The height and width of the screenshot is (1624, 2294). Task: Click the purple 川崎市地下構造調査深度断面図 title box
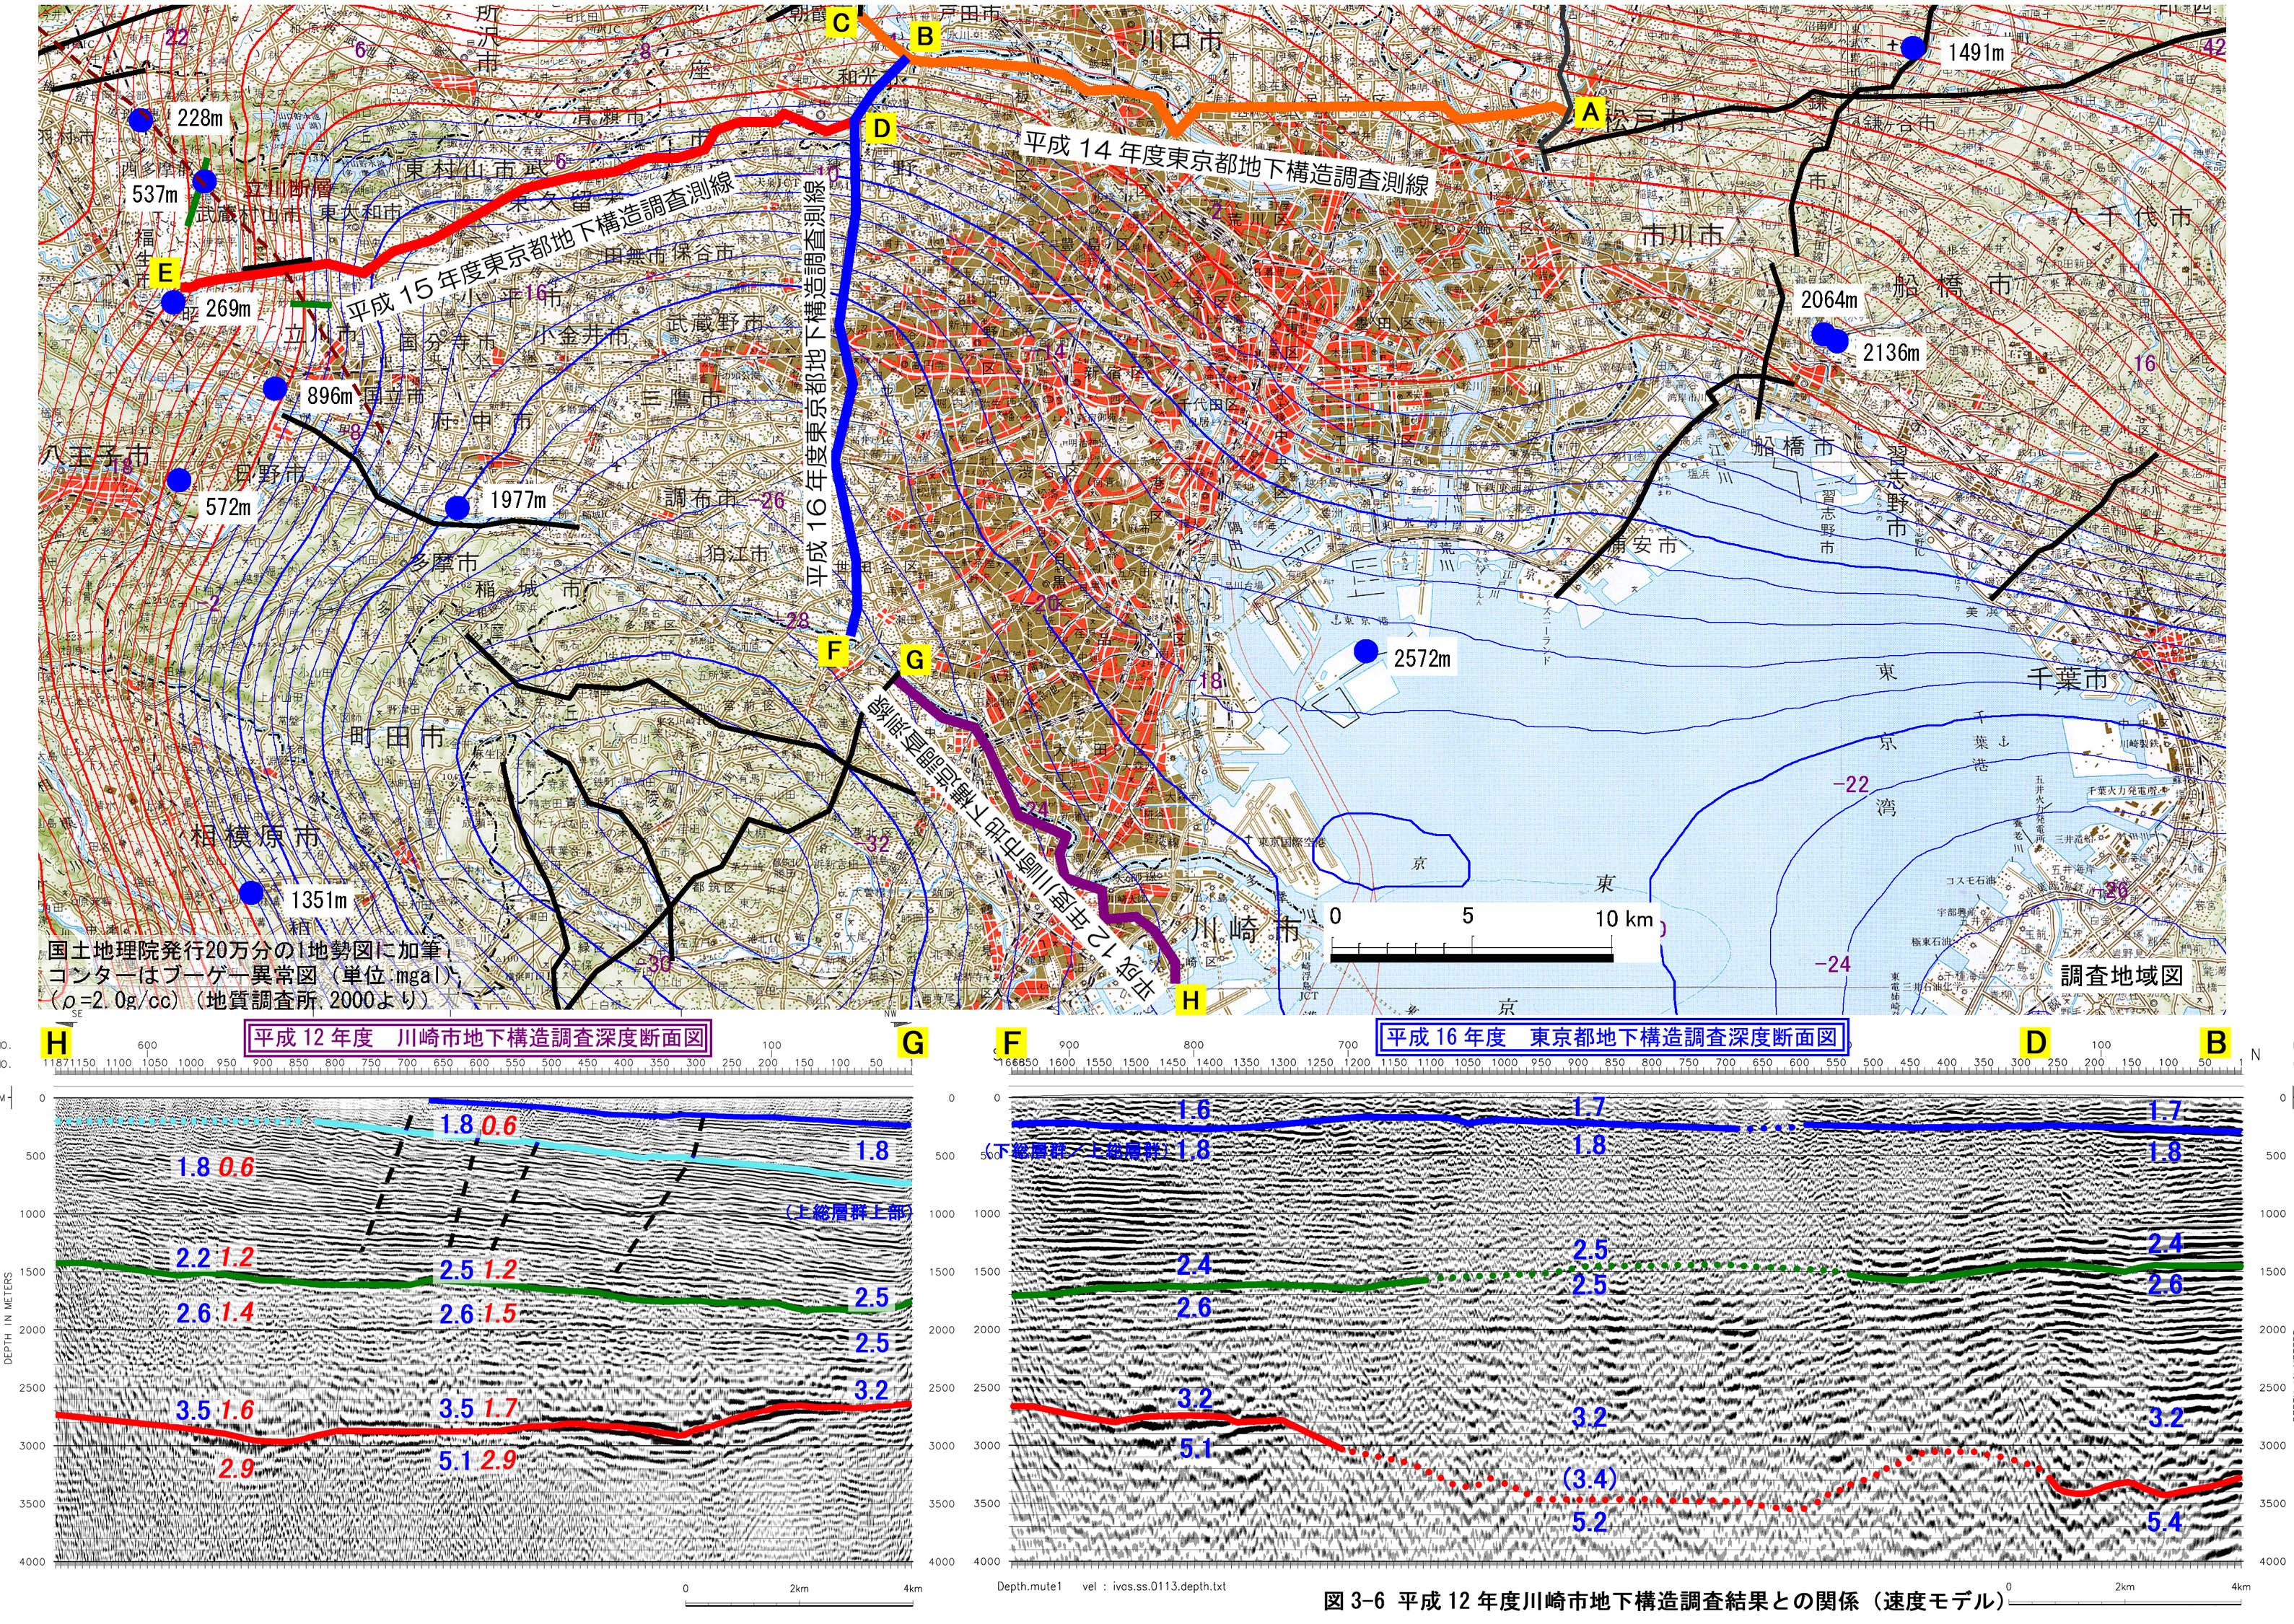[x=477, y=1037]
